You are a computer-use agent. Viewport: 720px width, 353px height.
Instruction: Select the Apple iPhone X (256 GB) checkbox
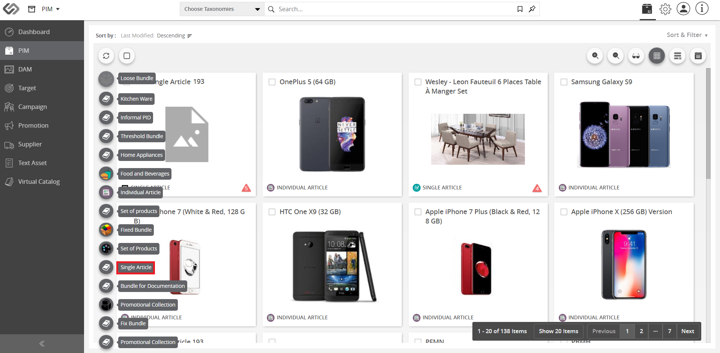[564, 212]
